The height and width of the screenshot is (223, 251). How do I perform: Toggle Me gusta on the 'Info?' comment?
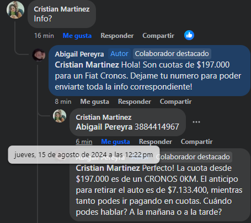click(77, 36)
